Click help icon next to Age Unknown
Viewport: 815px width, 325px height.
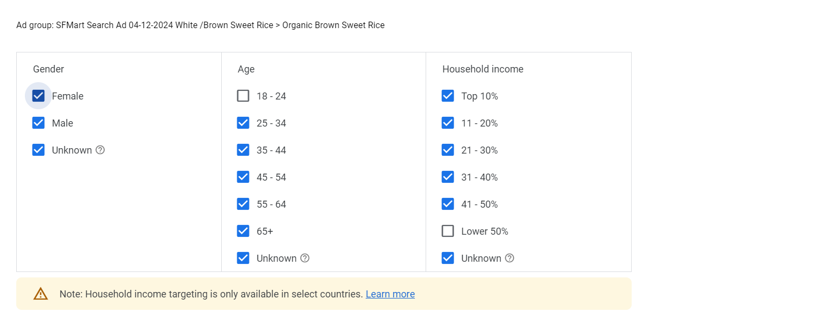[305, 258]
